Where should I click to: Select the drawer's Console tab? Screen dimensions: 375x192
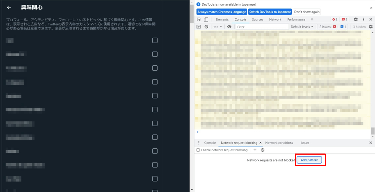point(210,143)
